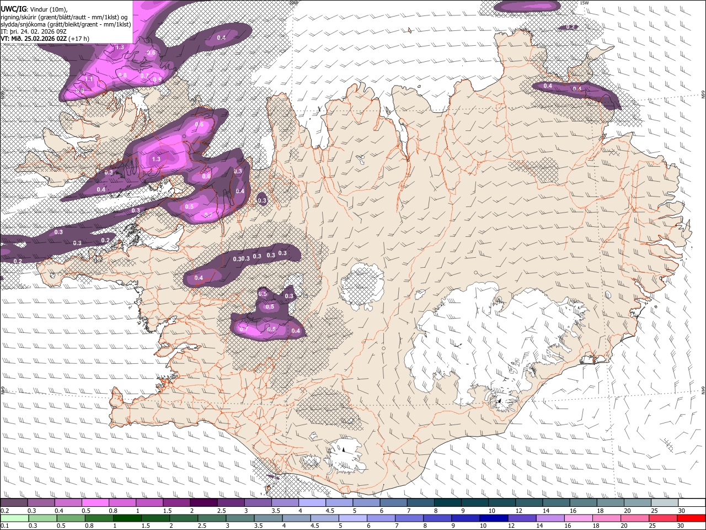Screen dimensions: 706x530
Task: Click the light pink lower swatch between 16 and 18
Action: pos(578,518)
